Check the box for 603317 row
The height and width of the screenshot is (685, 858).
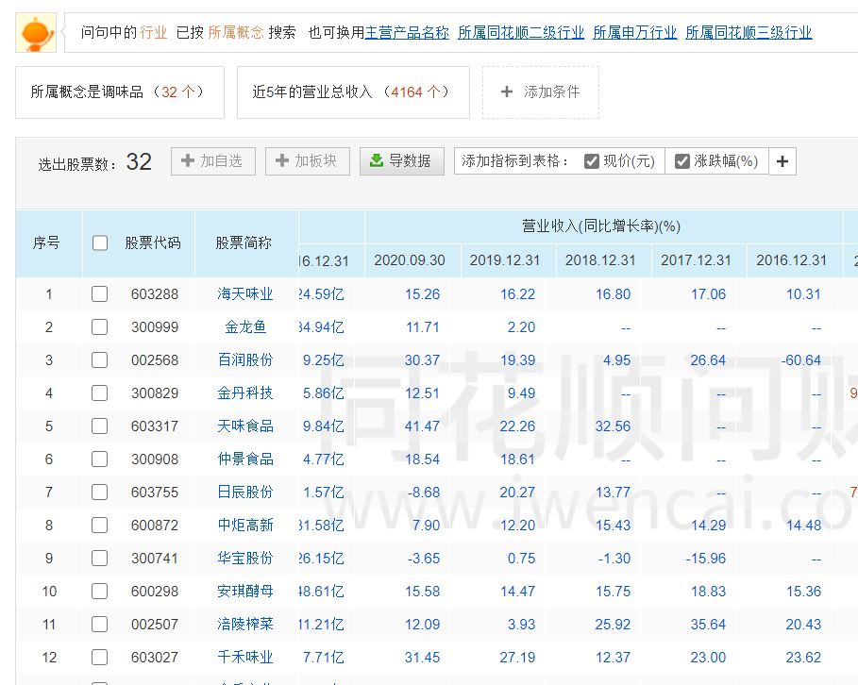pyautogui.click(x=100, y=426)
